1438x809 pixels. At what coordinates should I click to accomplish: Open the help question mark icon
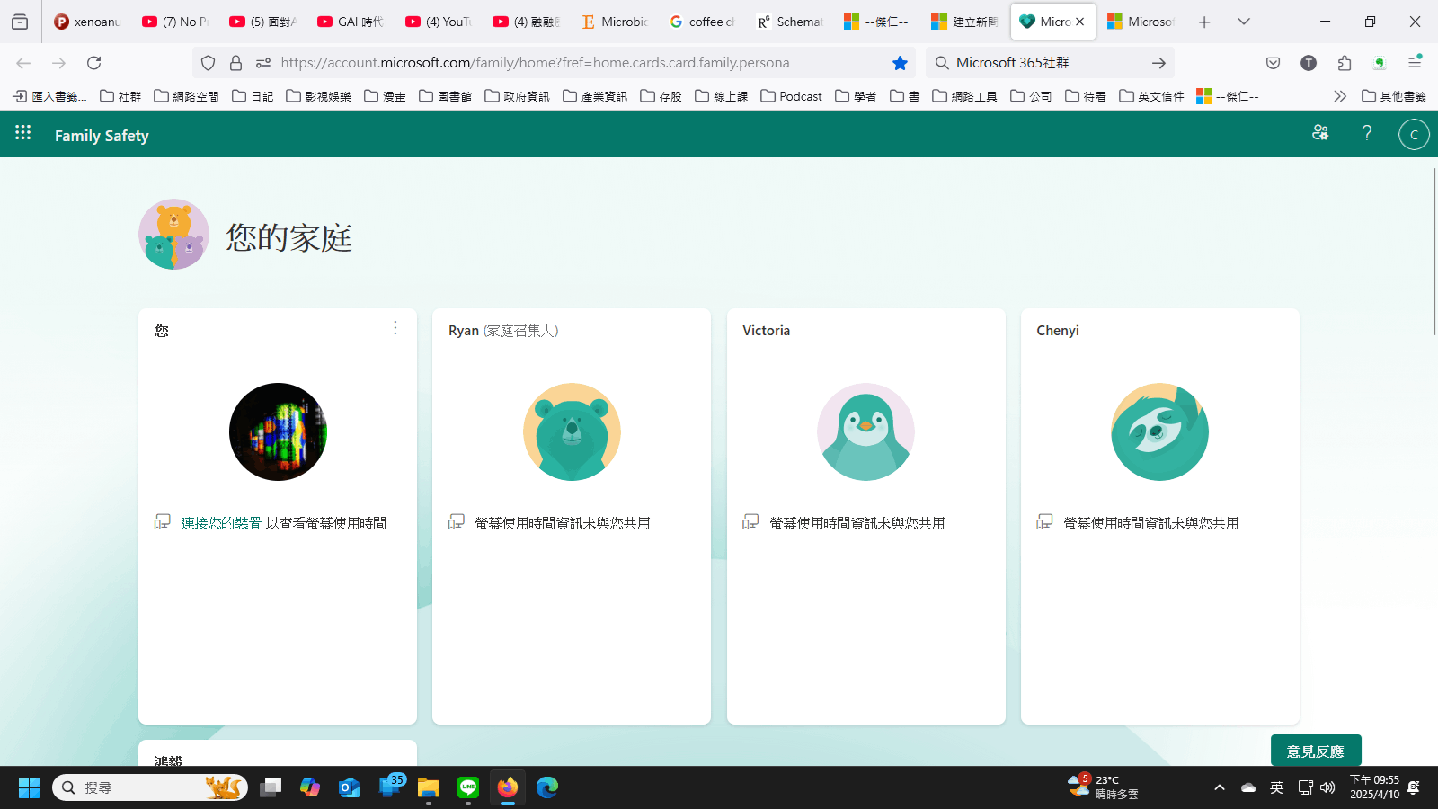coord(1367,133)
